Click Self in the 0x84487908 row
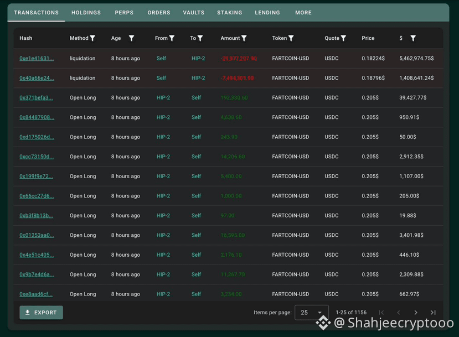 coord(196,117)
